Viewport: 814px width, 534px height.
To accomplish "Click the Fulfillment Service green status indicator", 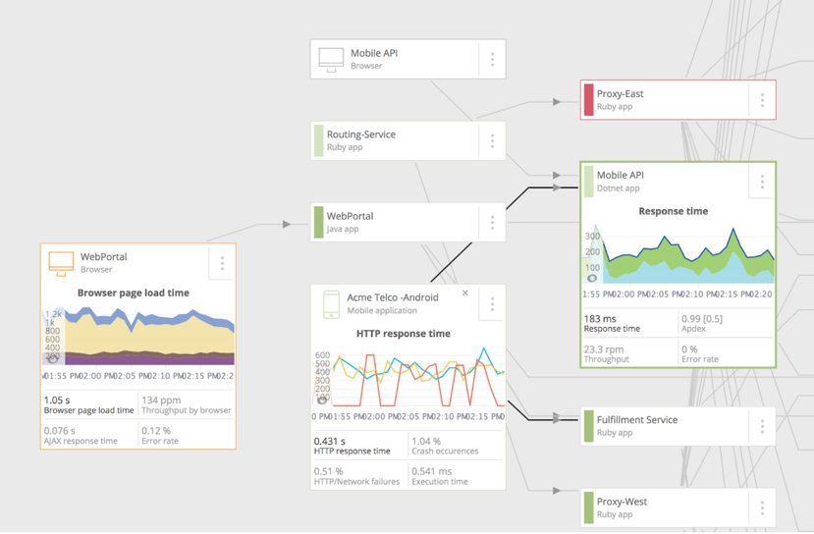I will coord(589,426).
